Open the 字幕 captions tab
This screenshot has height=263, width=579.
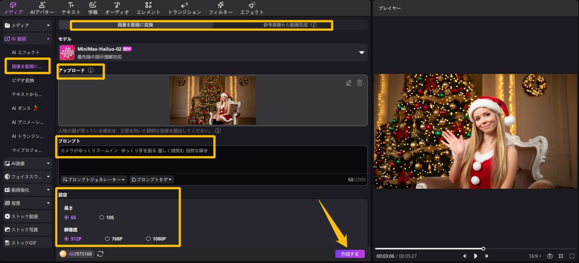(x=93, y=8)
